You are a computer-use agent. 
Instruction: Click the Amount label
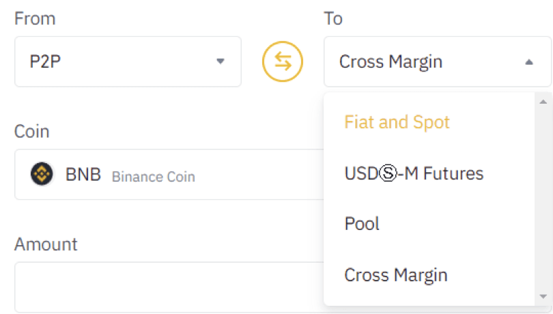[x=46, y=244]
